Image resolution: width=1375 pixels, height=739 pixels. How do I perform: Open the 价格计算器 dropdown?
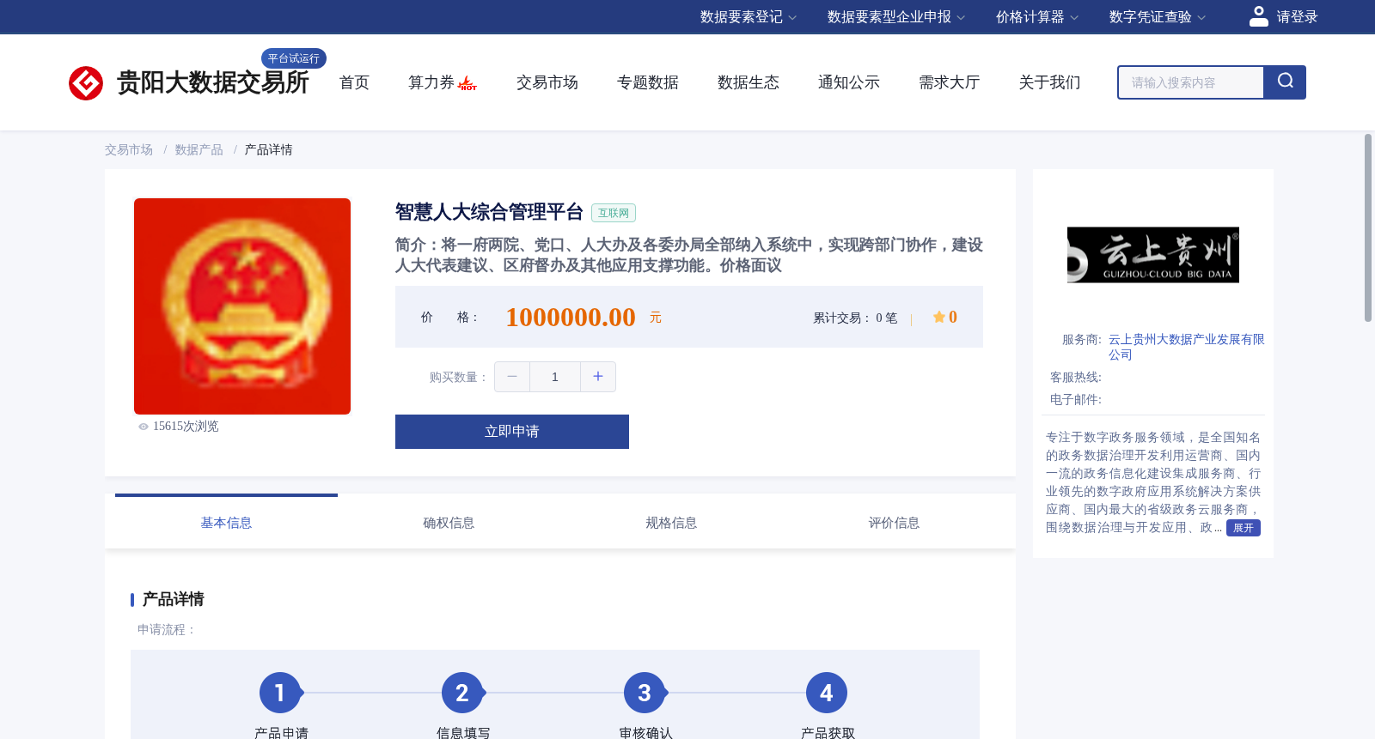1037,17
